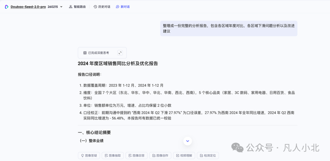Image resolution: width=330 pixels, height=161 pixels.
Task: Click the 智能路由 routing icon
Action: (71, 7)
